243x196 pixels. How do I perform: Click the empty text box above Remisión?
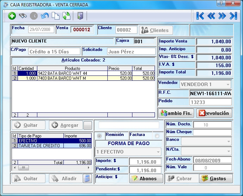[129, 125]
